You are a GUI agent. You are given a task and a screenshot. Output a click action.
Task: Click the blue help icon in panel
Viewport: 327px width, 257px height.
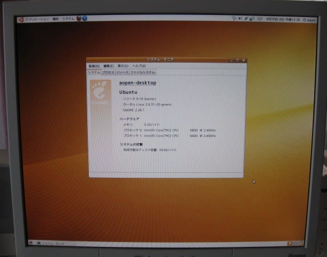[x=85, y=19]
